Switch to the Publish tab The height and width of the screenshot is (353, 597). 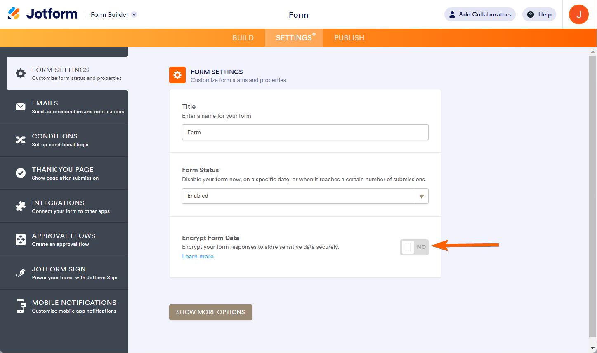pyautogui.click(x=349, y=38)
